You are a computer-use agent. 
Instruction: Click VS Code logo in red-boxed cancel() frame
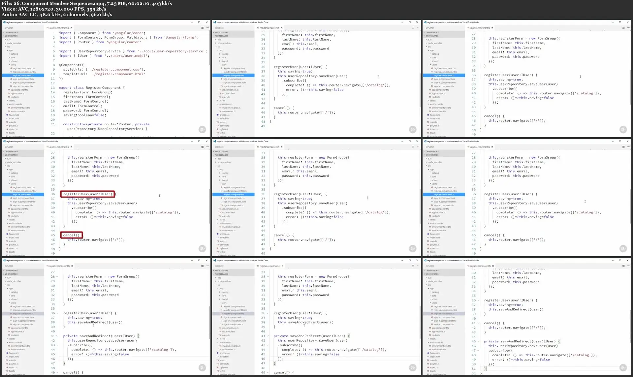4,141
